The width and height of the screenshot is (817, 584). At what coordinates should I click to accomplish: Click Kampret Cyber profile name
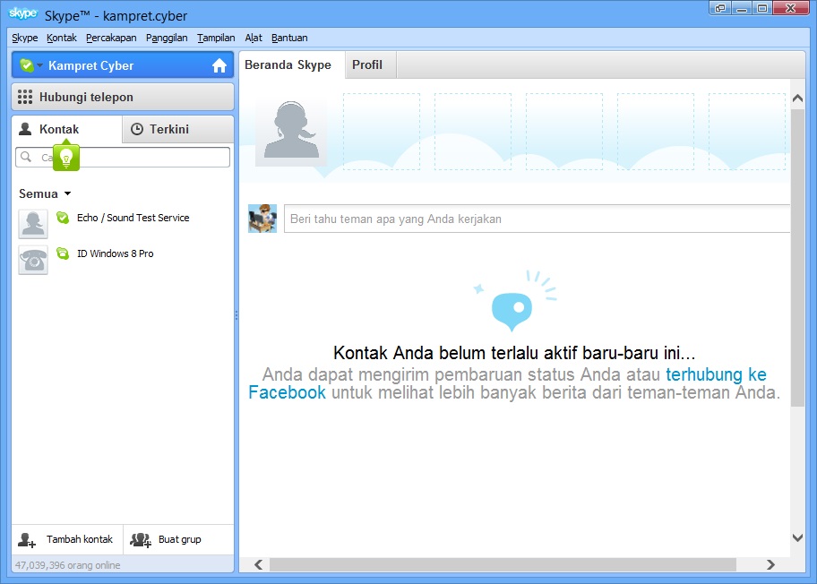point(91,65)
